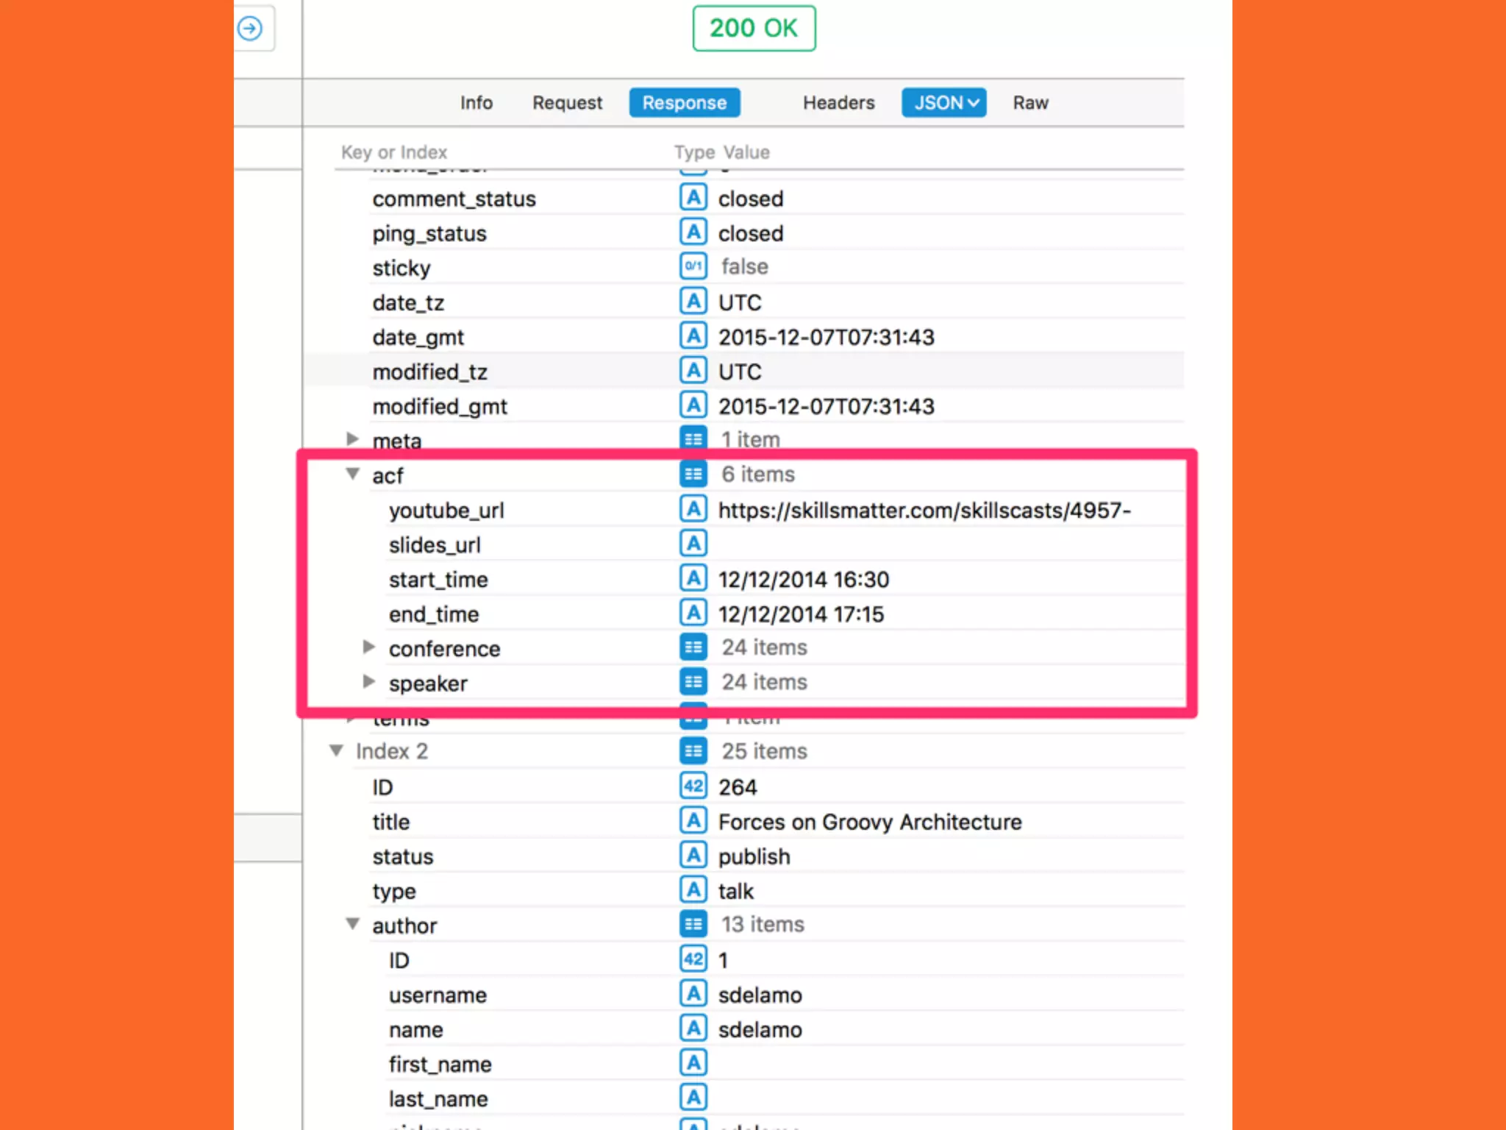Click the circled arrow send icon
The height and width of the screenshot is (1130, 1506).
click(x=250, y=29)
